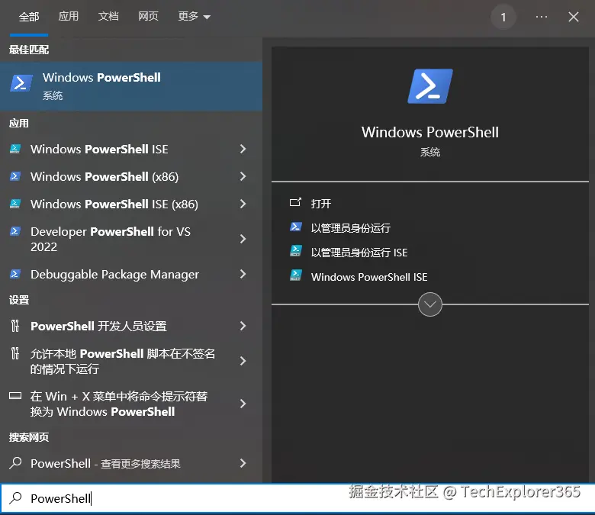Image resolution: width=595 pixels, height=515 pixels.
Task: Switch to the 网页 tab
Action: click(148, 16)
